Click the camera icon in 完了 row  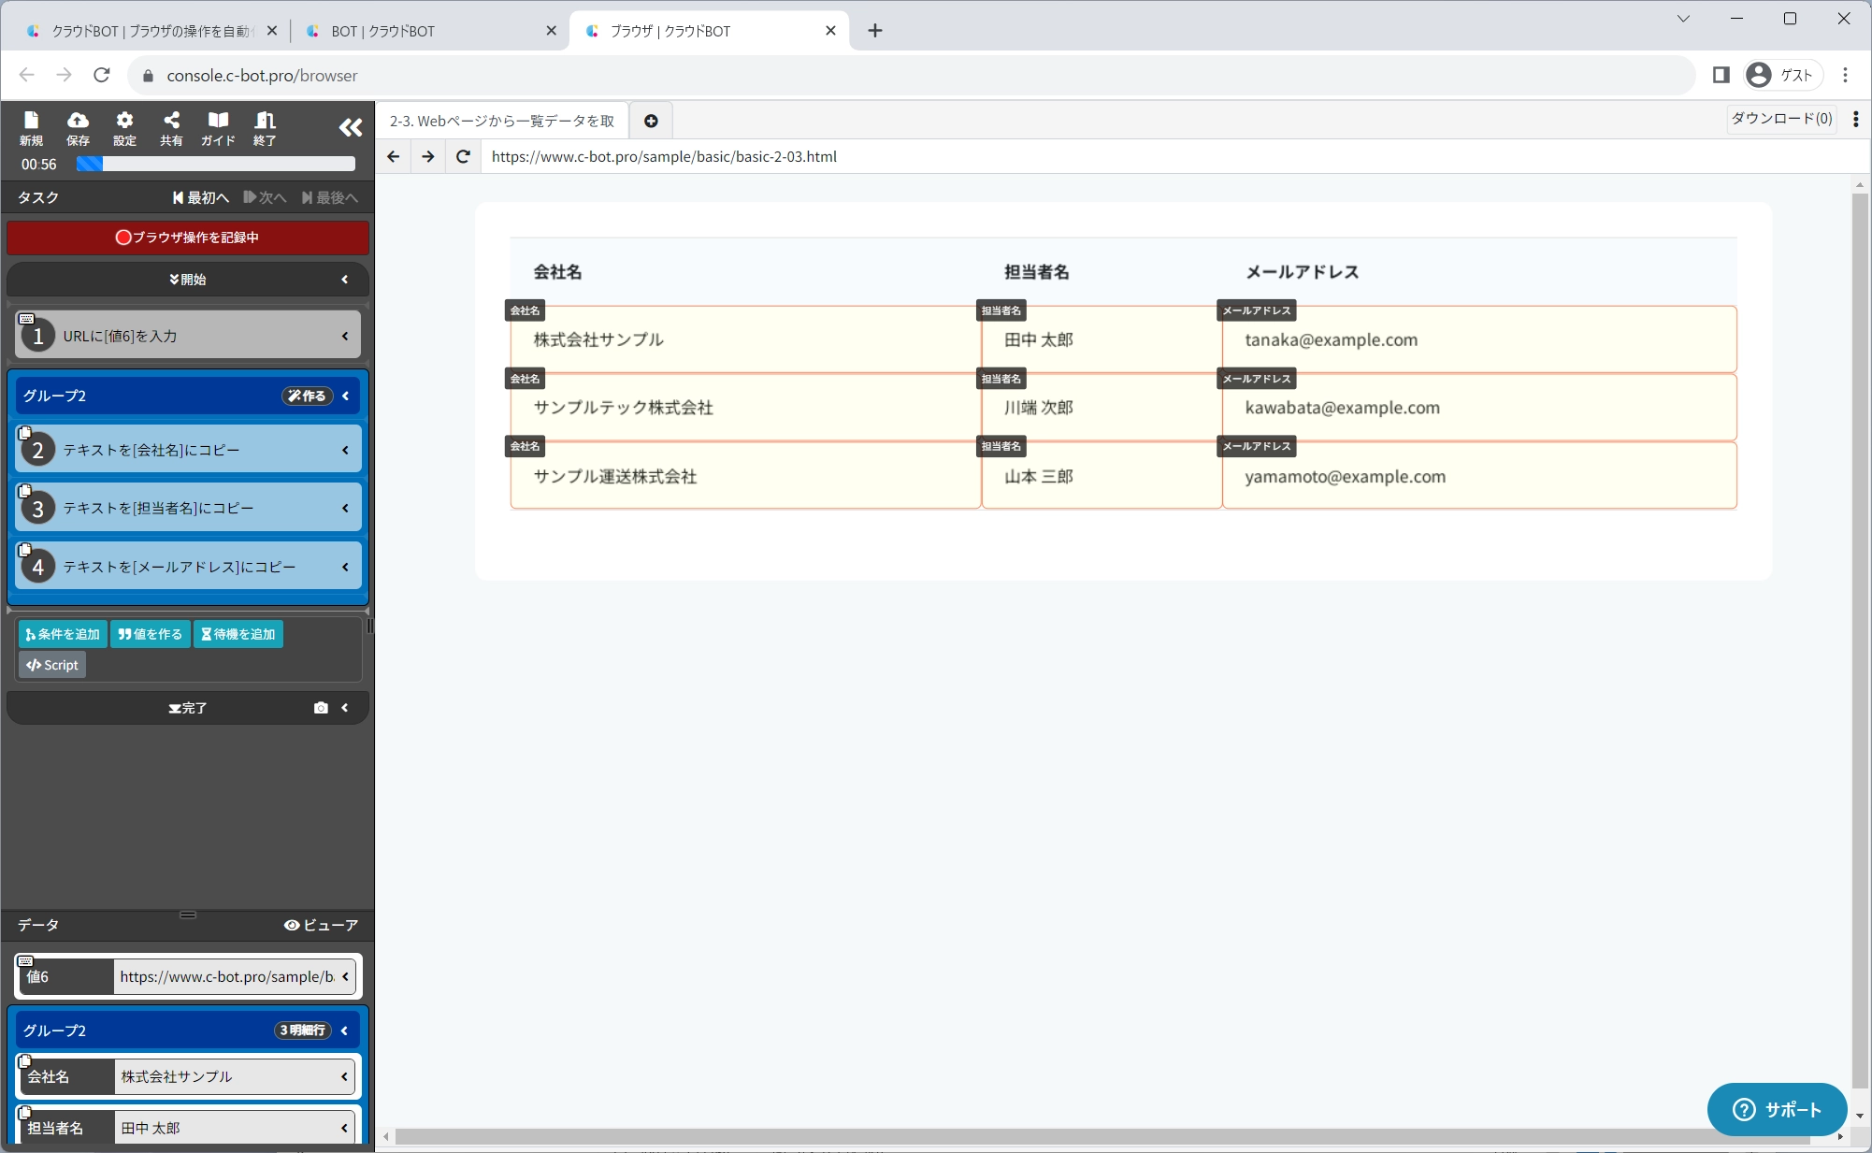click(x=321, y=708)
